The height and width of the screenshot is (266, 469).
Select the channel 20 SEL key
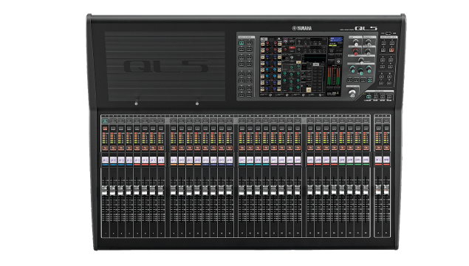(266, 121)
